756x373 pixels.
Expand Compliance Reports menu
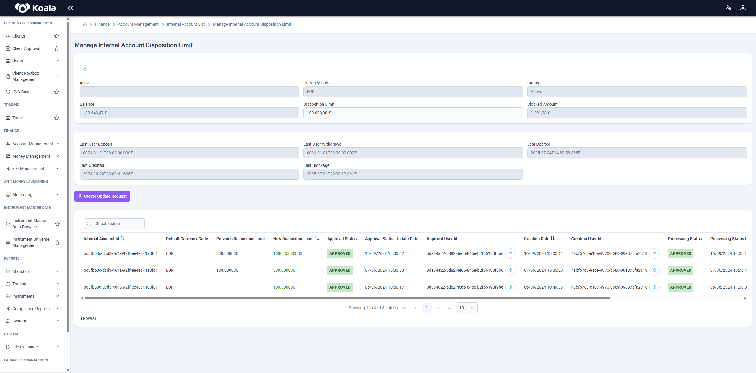58,309
